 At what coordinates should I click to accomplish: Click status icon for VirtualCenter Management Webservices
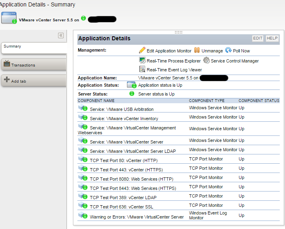tap(83, 126)
